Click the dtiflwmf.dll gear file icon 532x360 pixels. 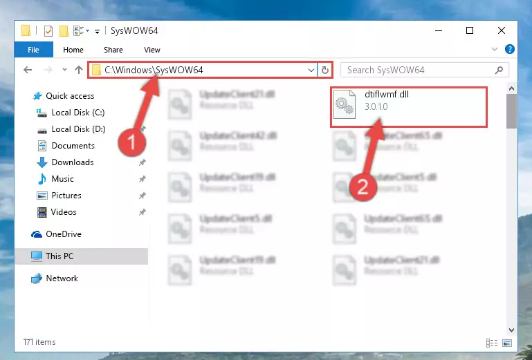coord(345,104)
